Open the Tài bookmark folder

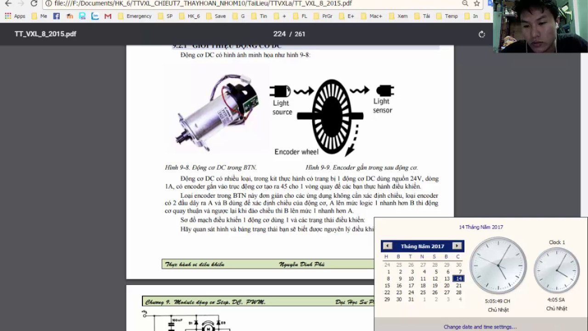(422, 16)
